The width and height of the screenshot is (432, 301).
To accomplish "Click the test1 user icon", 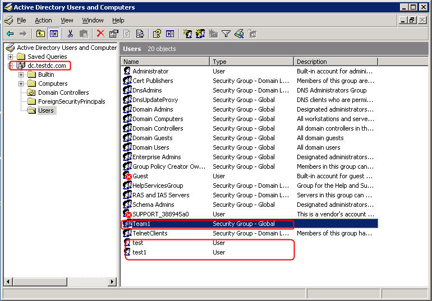I will click(x=127, y=252).
